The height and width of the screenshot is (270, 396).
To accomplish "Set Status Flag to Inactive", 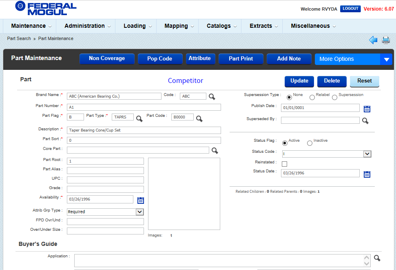I will pos(310,143).
